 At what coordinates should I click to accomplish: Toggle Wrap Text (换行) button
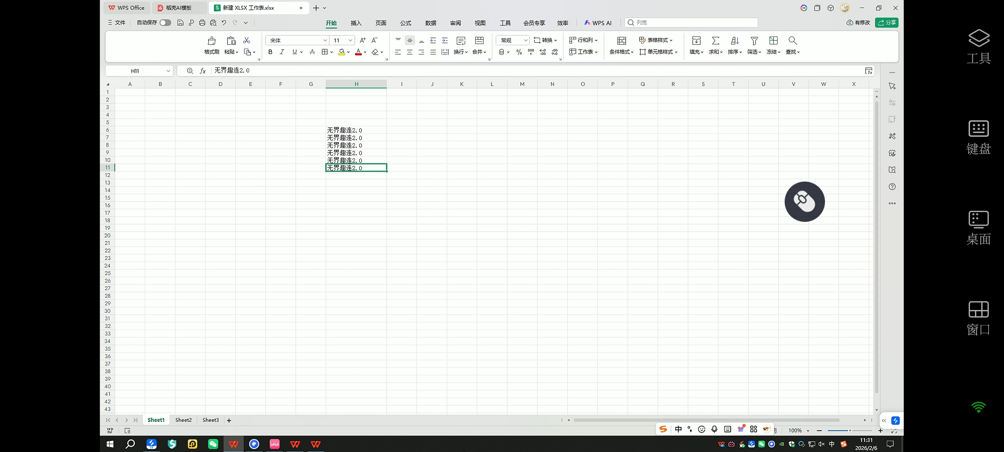pos(461,41)
